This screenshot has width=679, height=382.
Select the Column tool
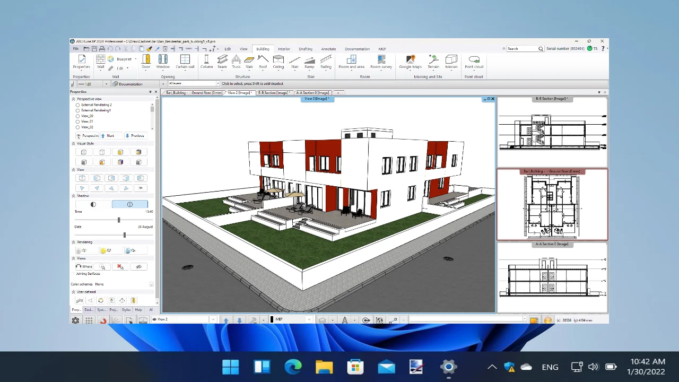tap(206, 62)
